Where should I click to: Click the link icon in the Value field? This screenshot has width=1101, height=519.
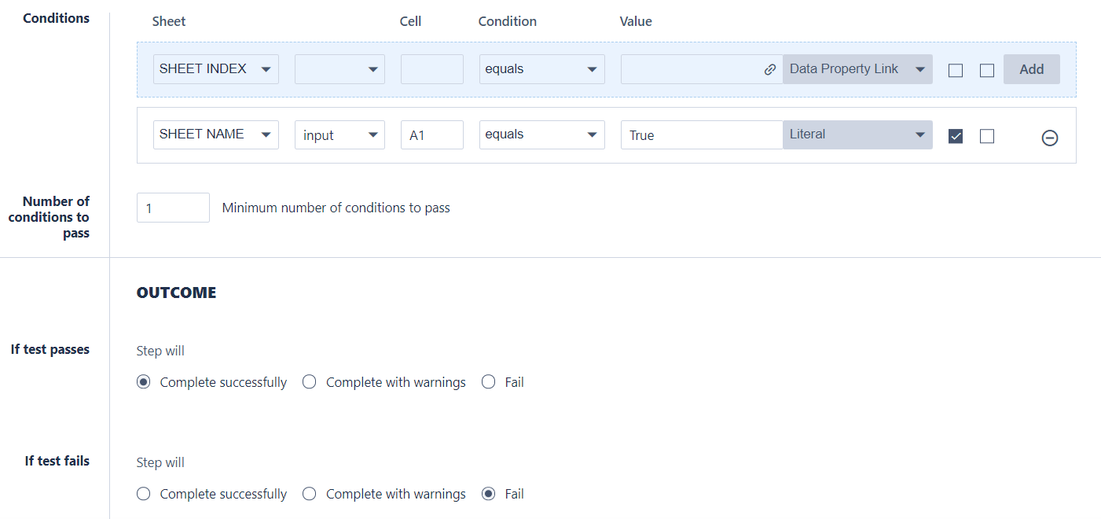coord(770,69)
